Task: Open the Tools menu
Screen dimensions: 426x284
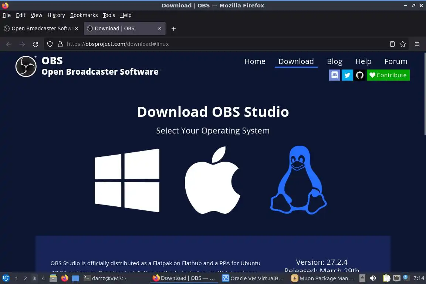Action: point(109,15)
